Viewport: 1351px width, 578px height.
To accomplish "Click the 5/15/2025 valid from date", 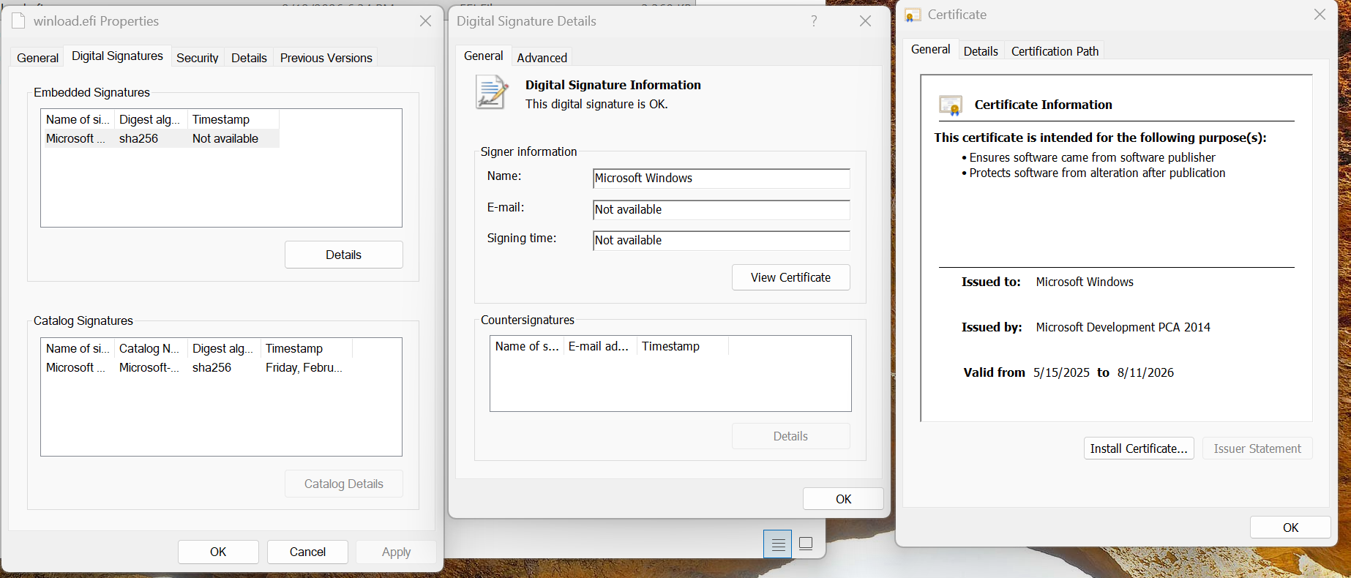I will 1061,372.
